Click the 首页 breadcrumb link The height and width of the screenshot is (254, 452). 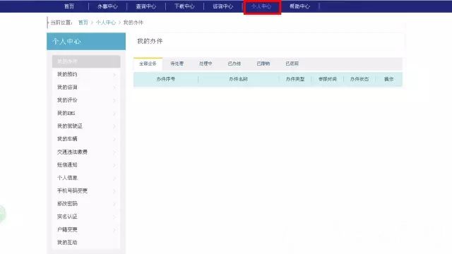click(x=83, y=23)
